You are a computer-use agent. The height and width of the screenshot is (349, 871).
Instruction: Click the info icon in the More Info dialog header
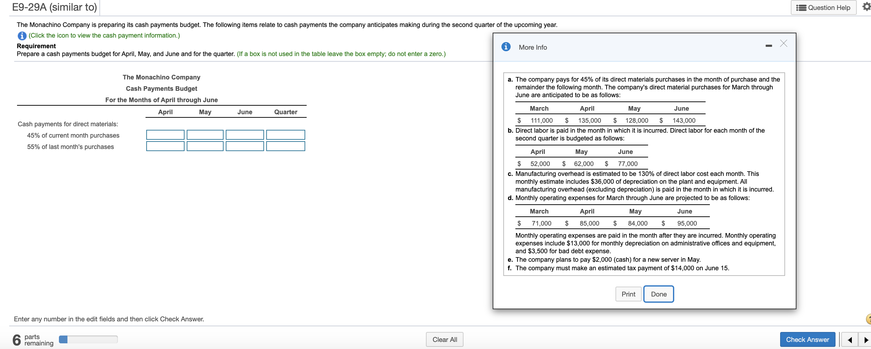coord(505,46)
